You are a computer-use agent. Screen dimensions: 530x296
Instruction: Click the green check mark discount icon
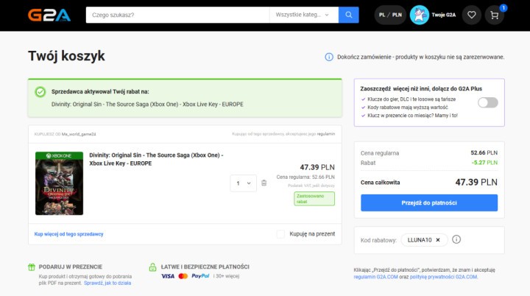pyautogui.click(x=40, y=92)
